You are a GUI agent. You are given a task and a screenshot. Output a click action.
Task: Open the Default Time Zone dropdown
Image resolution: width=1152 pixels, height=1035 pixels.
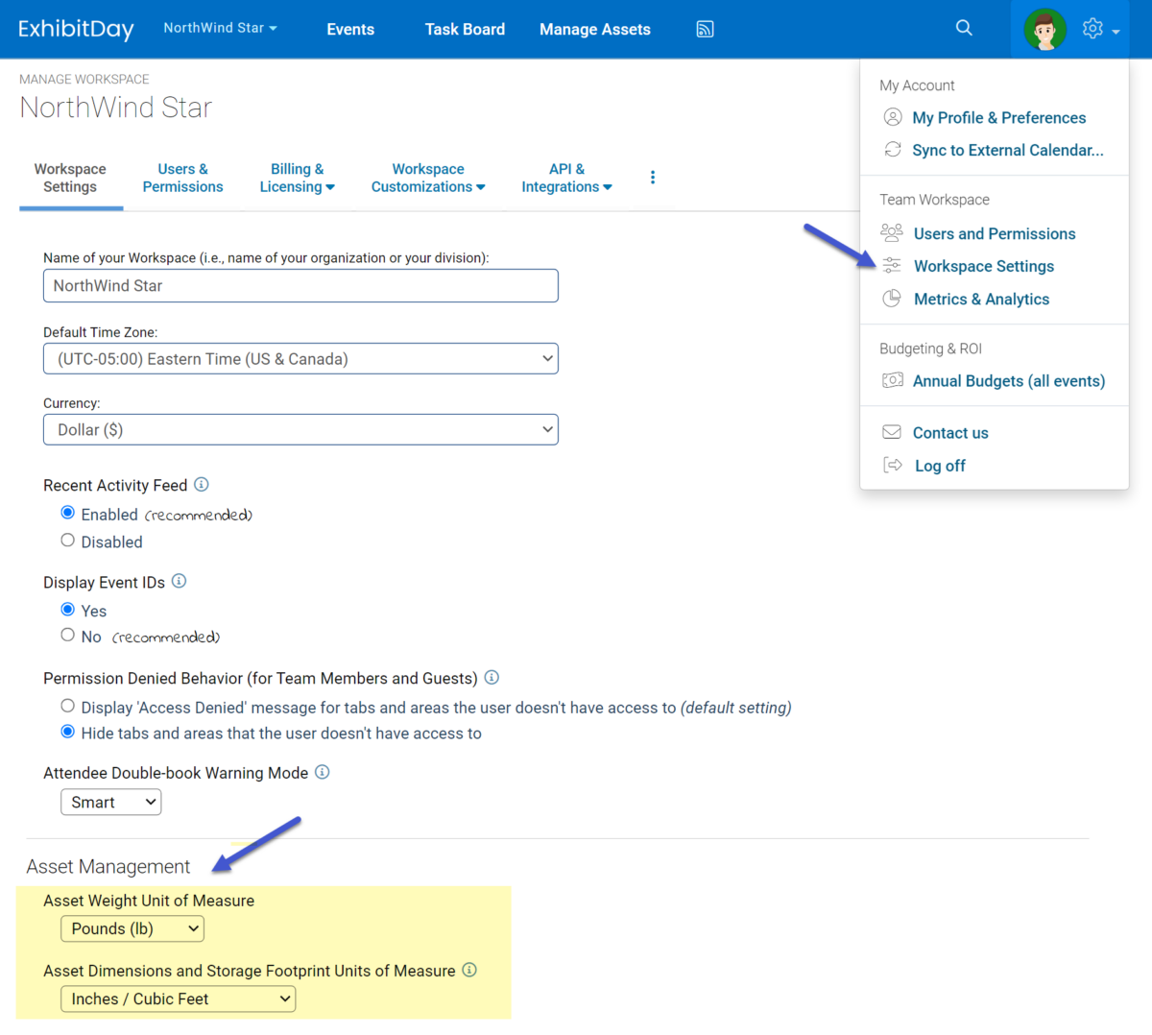click(300, 359)
